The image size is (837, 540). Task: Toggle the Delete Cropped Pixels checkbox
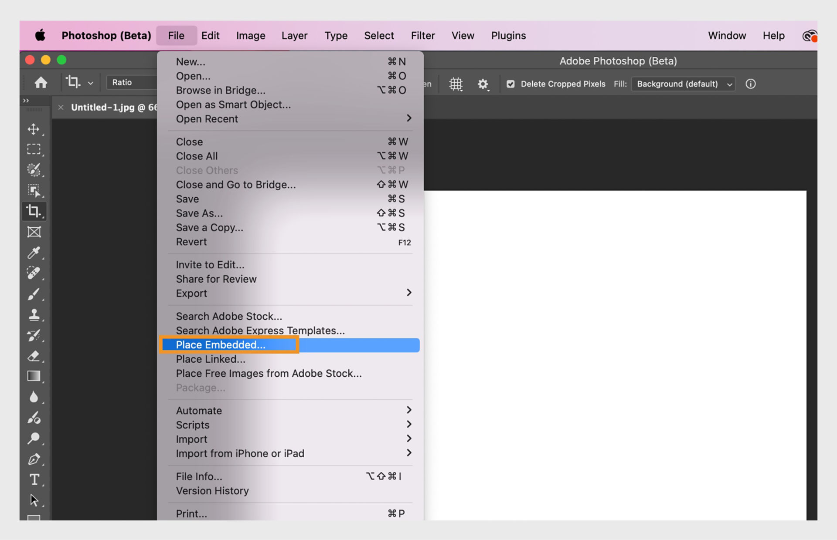point(510,84)
